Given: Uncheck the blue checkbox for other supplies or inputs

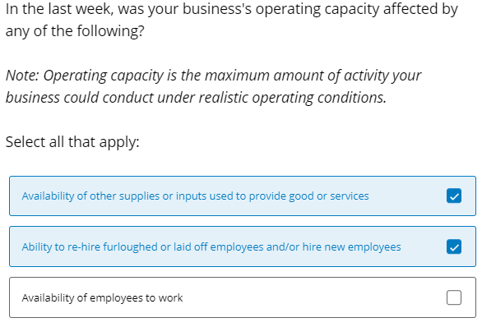Looking at the screenshot, I should pos(454,196).
